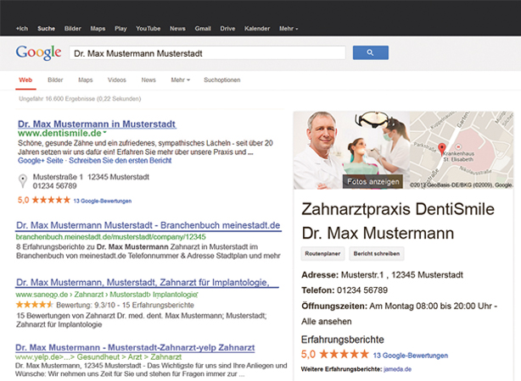
Task: Click the dentist portrait photo
Action: click(318, 150)
